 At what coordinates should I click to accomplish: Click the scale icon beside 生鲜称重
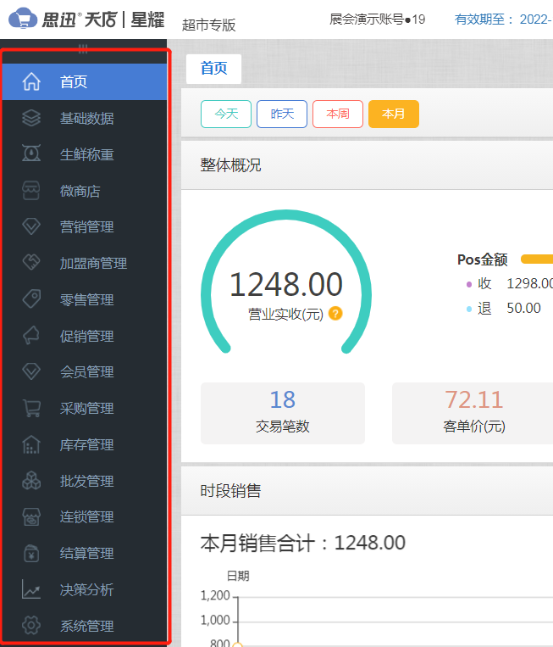(x=31, y=154)
